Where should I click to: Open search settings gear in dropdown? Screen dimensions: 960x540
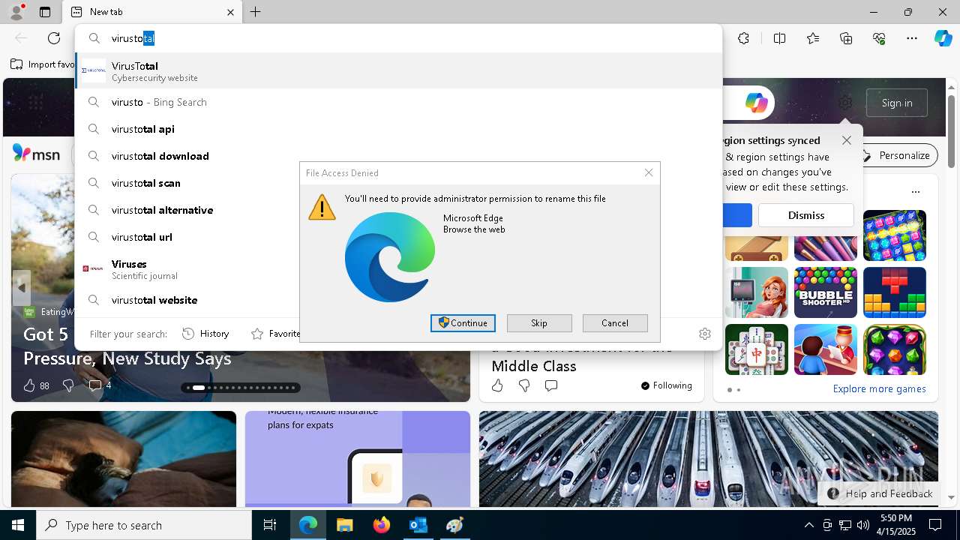click(x=704, y=334)
